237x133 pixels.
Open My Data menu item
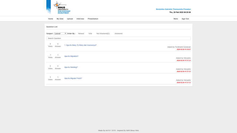(60, 19)
